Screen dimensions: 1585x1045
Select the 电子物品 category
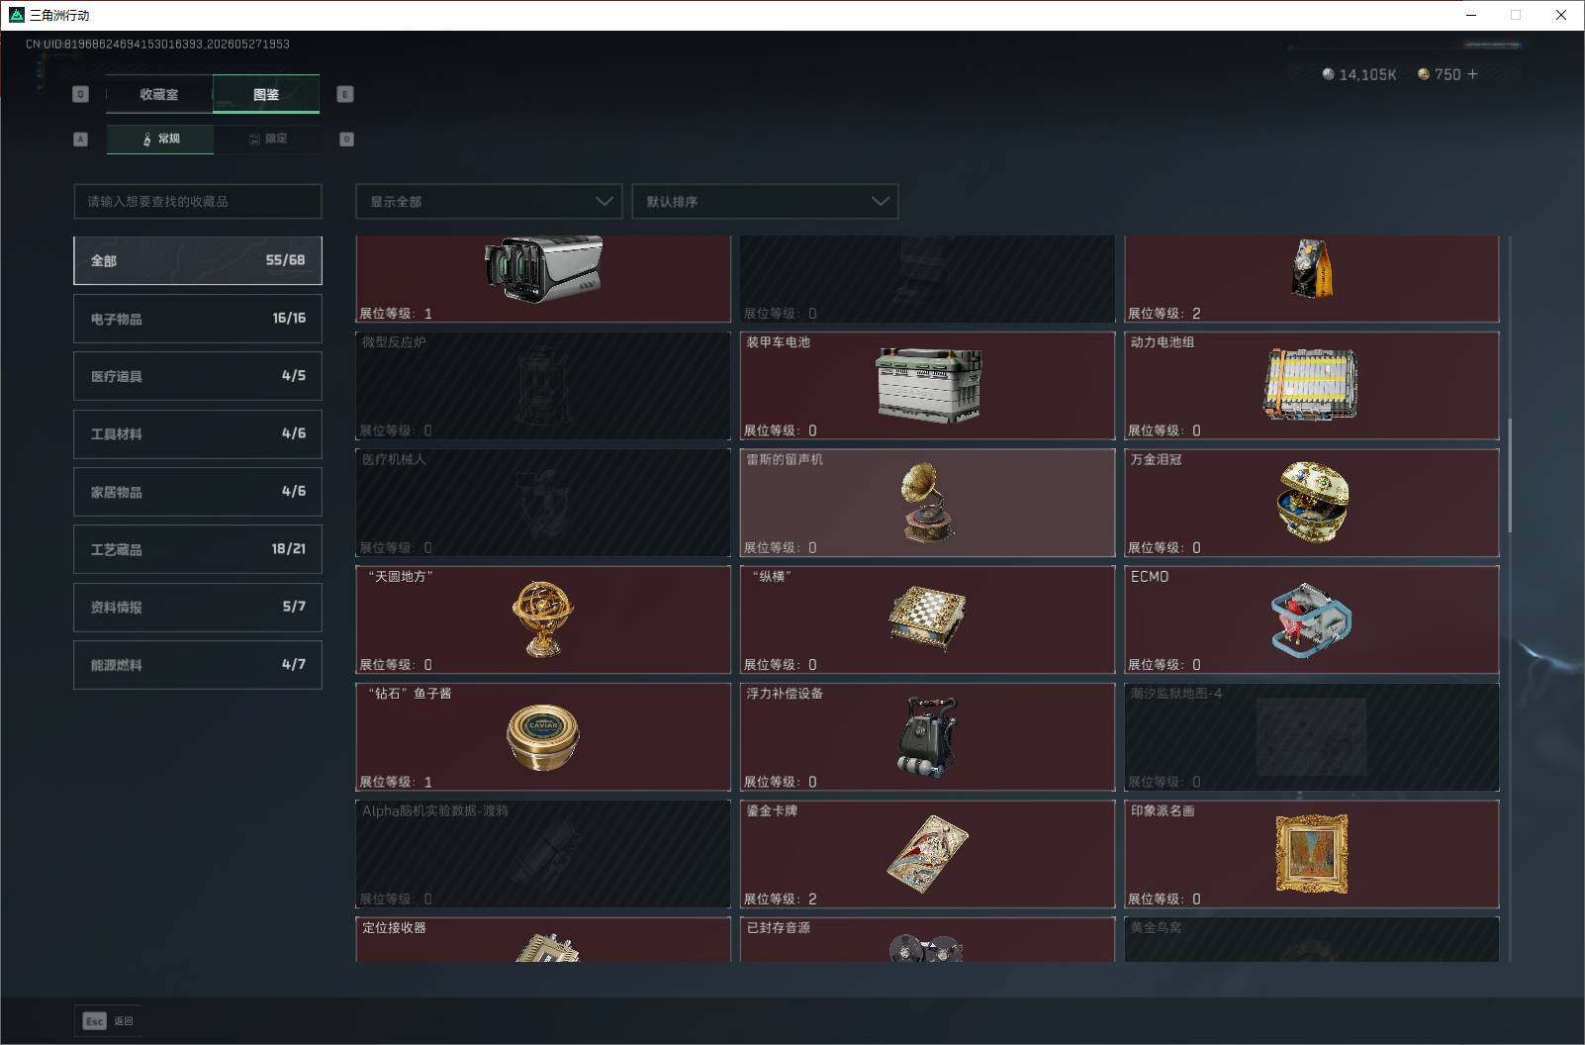click(198, 319)
